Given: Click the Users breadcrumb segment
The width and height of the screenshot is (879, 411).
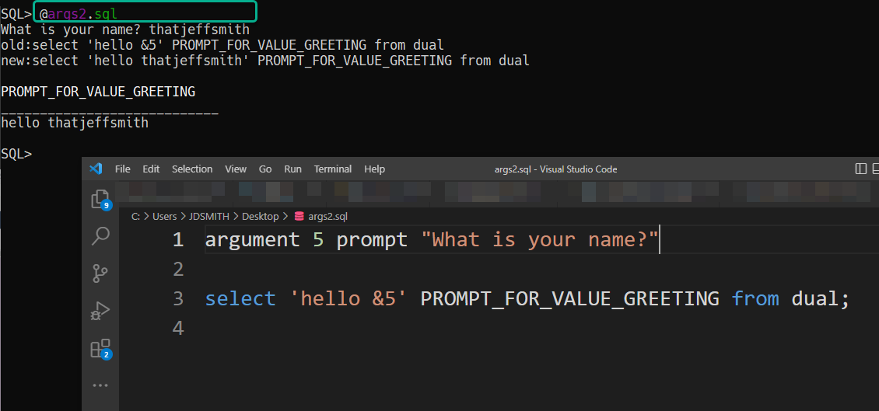Looking at the screenshot, I should [x=164, y=216].
